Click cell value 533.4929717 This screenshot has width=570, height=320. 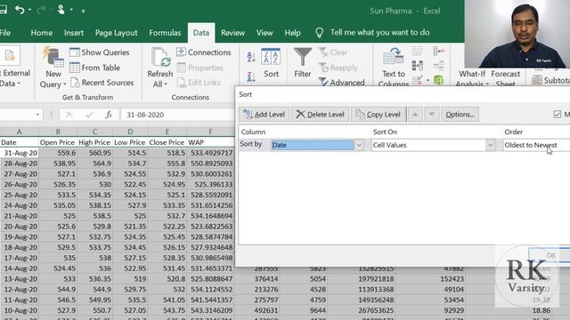click(210, 153)
